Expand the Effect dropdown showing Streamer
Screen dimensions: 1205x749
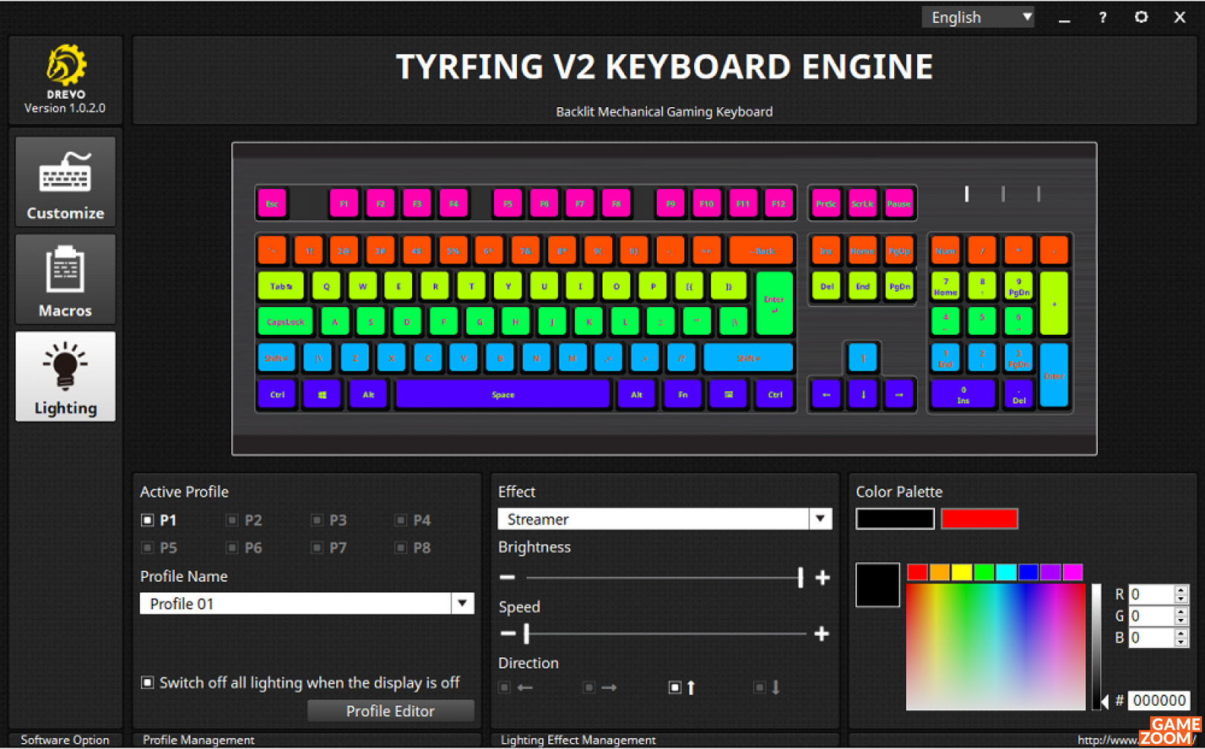point(820,518)
